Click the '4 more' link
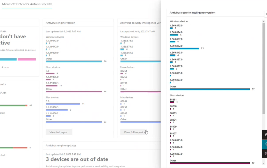 (5, 67)
